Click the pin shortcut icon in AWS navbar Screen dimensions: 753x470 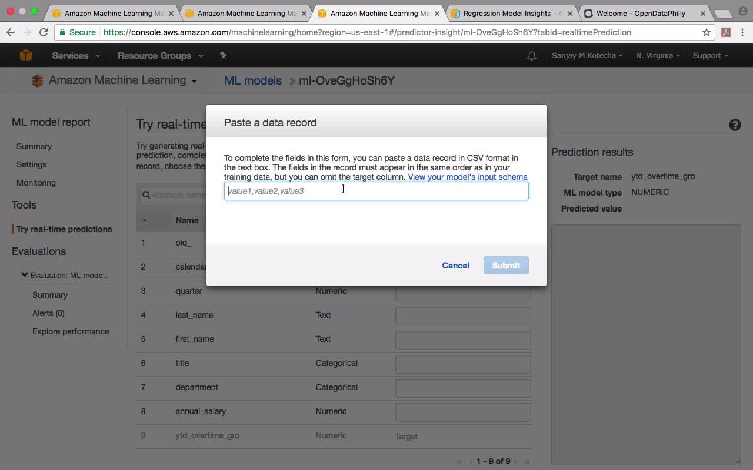[x=223, y=55]
